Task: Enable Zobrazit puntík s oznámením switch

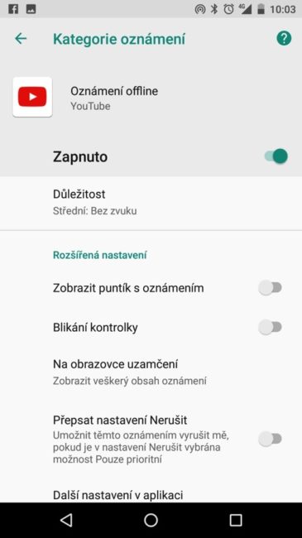Action: pyautogui.click(x=271, y=287)
